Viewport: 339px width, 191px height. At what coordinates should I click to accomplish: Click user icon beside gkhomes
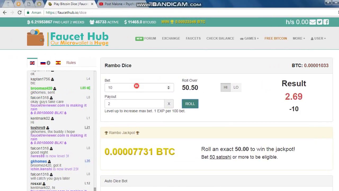pos(49,162)
